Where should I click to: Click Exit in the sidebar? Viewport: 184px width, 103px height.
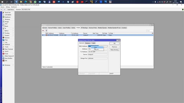click(x=6, y=60)
